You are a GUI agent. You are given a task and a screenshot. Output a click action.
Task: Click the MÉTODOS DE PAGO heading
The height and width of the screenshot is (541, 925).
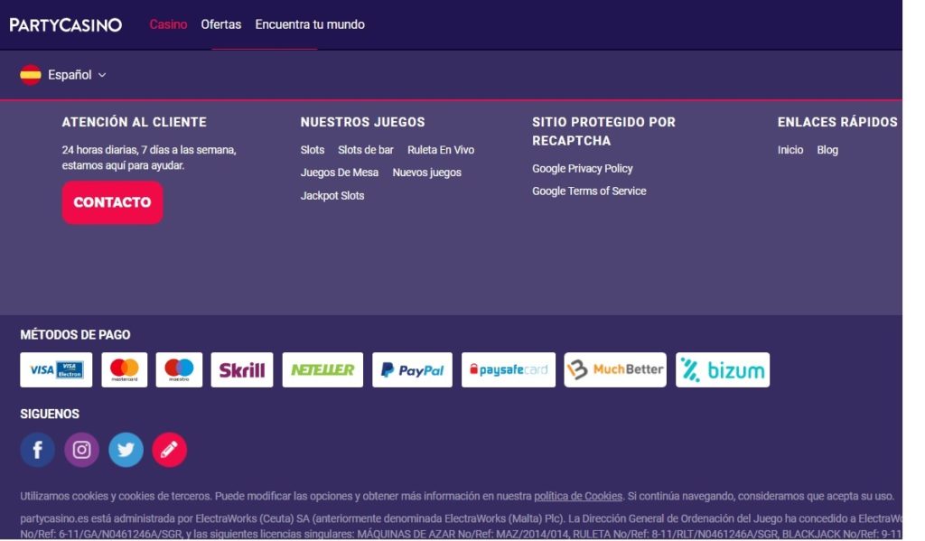tap(76, 335)
